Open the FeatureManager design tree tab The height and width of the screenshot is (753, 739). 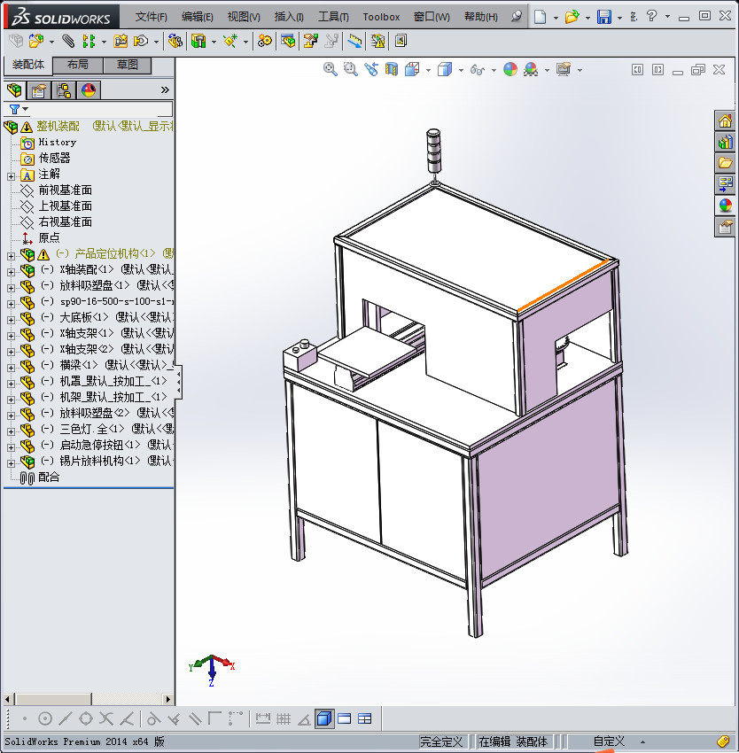click(x=14, y=90)
